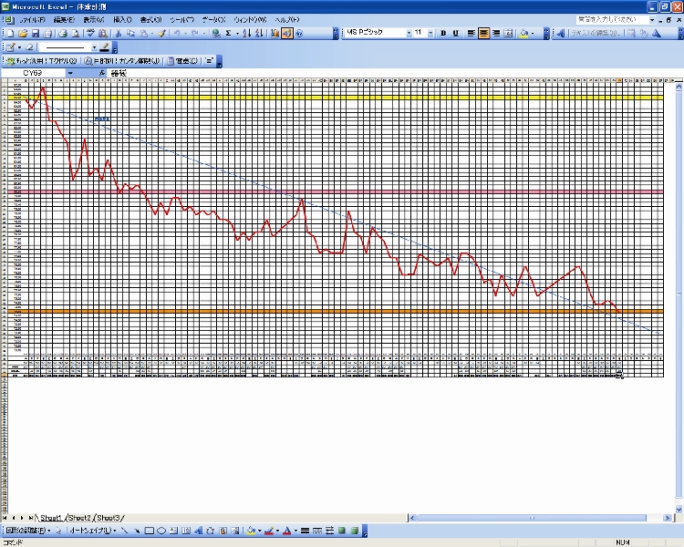The height and width of the screenshot is (547, 684).
Task: Click Line Color swatch on Drawing toolbar
Action: tap(269, 531)
